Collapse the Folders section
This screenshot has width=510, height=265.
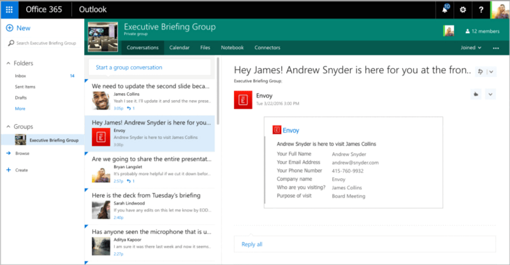(x=8, y=63)
